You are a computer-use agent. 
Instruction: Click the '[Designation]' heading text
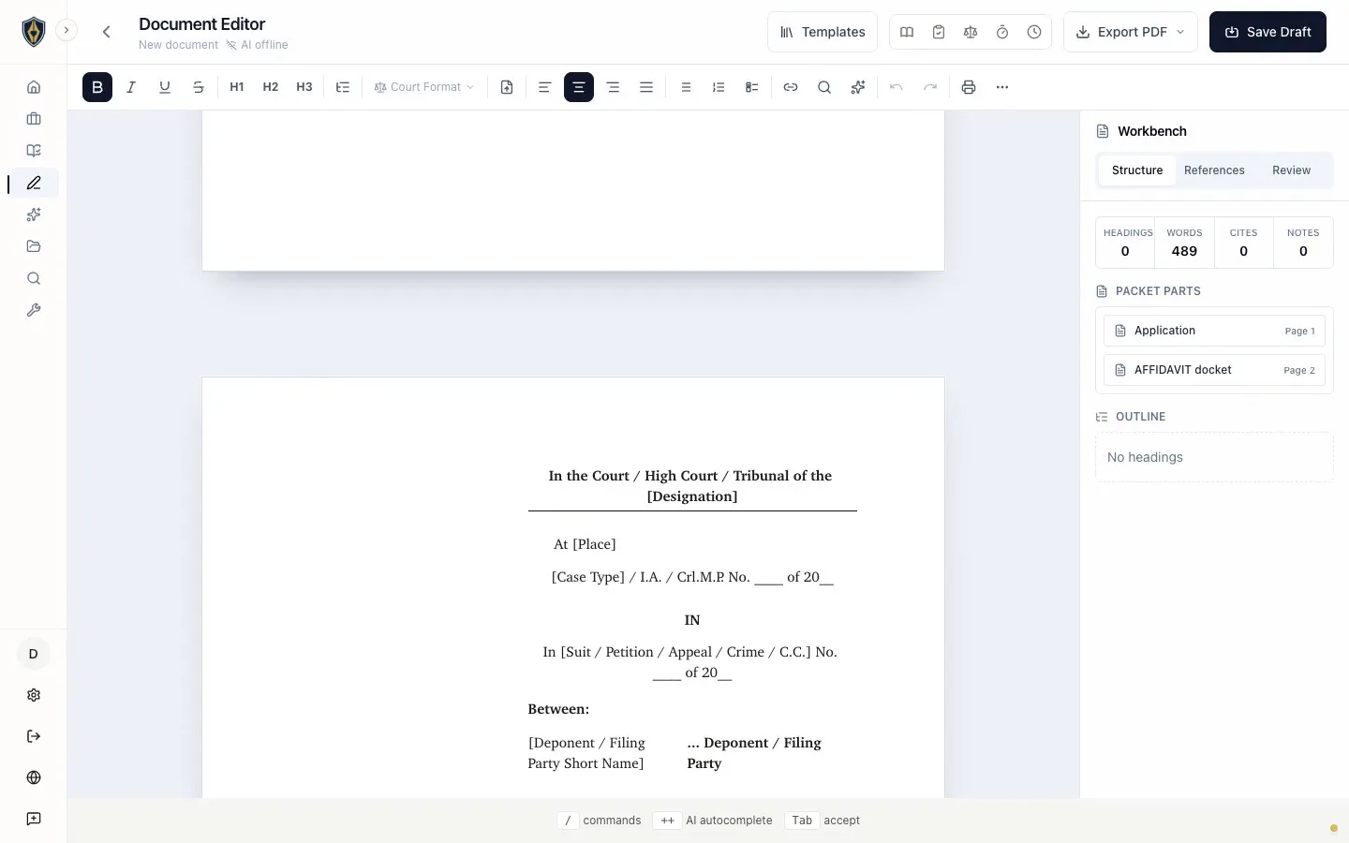(692, 496)
